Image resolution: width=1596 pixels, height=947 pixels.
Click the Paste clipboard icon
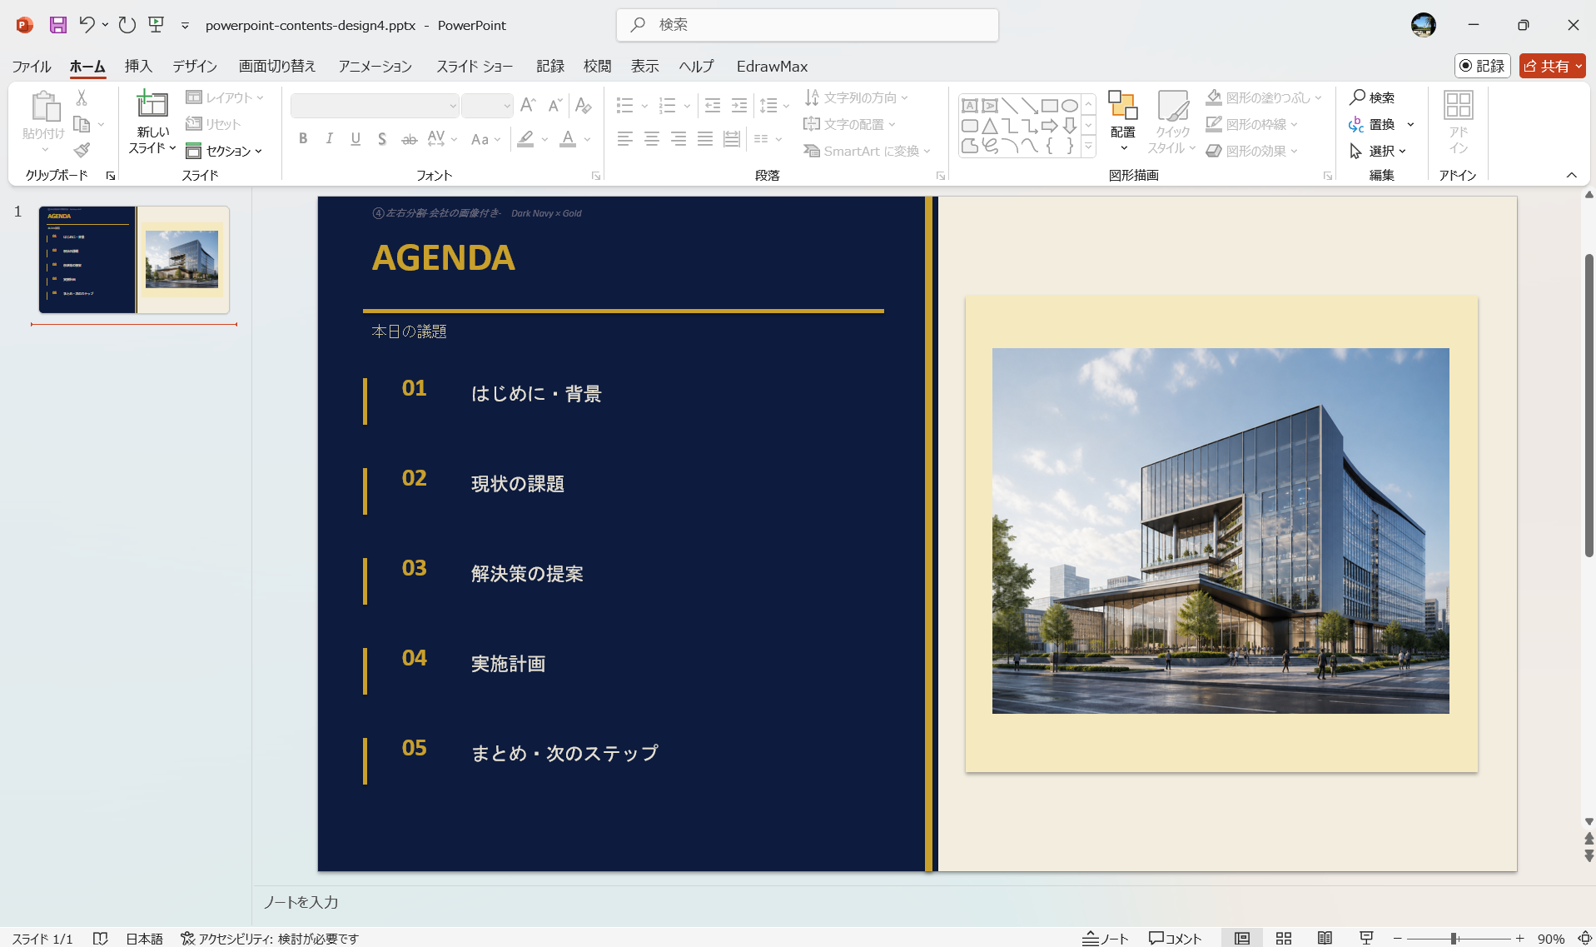(x=45, y=107)
